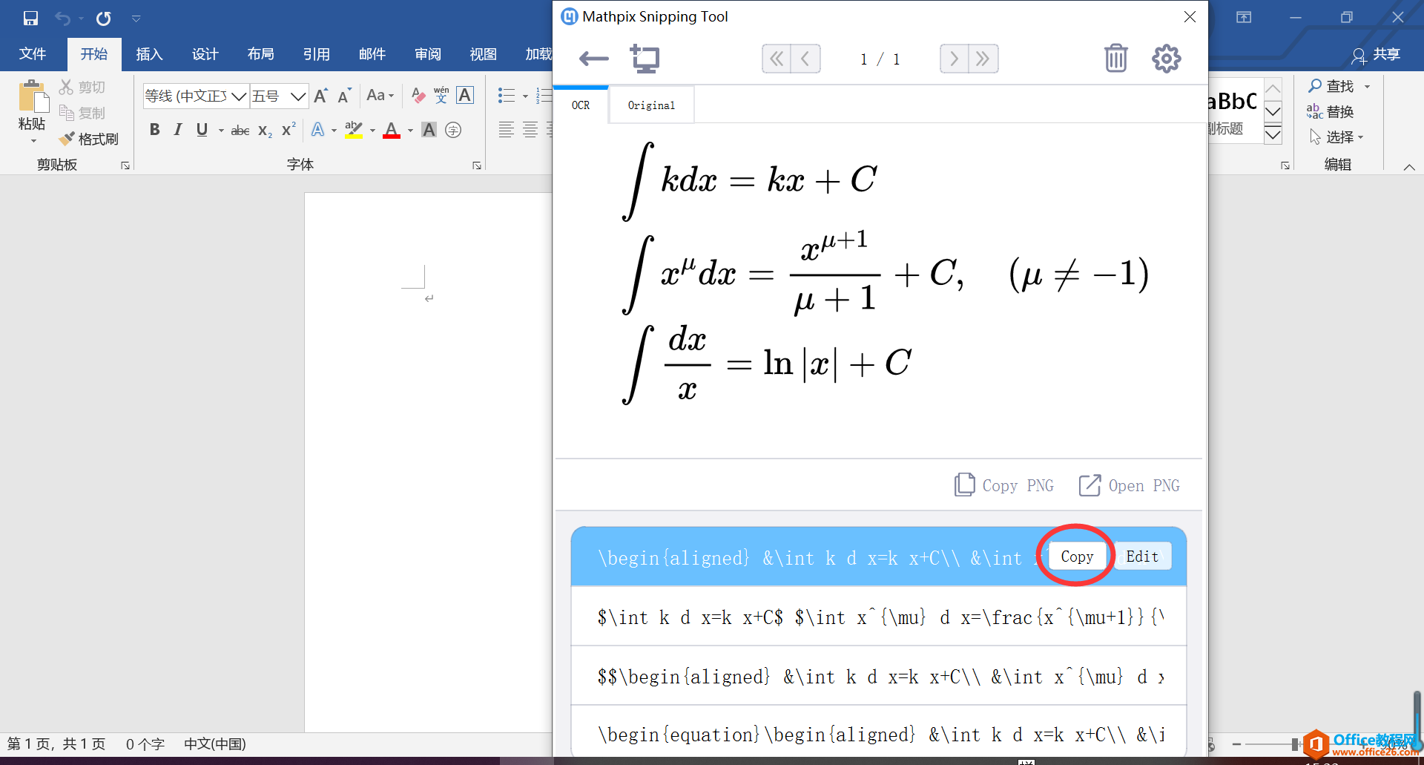
Task: Save the document using the save icon
Action: click(x=30, y=18)
